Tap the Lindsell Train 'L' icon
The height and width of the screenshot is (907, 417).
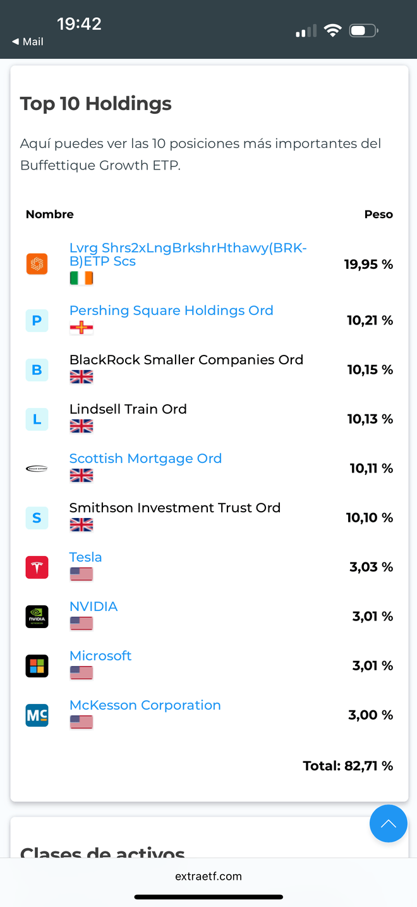[x=37, y=419]
